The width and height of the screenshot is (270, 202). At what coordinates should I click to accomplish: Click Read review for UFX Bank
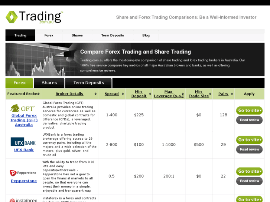click(x=249, y=149)
